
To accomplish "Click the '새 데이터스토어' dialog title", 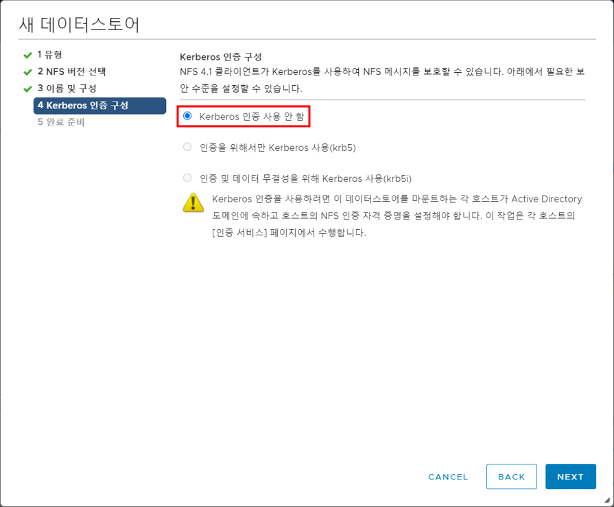I will [80, 25].
